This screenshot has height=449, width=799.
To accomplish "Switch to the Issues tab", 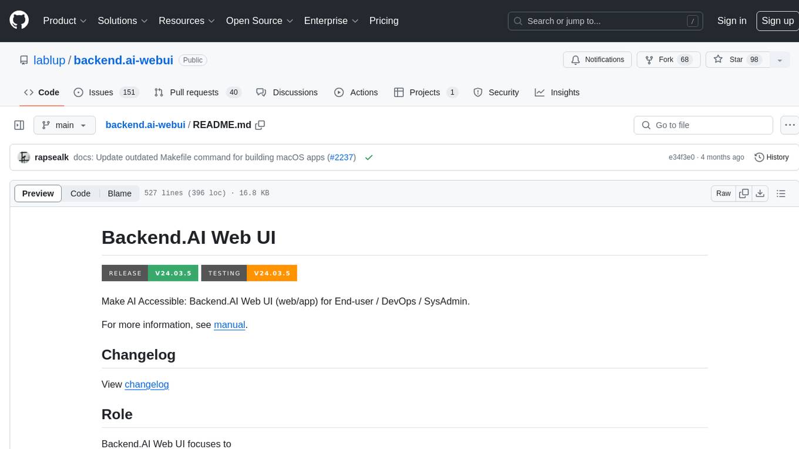I will pyautogui.click(x=106, y=92).
